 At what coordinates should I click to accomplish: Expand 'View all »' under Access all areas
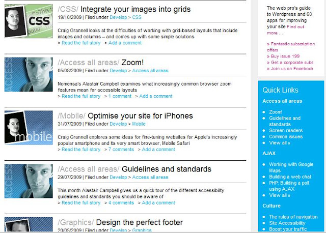point(280,143)
